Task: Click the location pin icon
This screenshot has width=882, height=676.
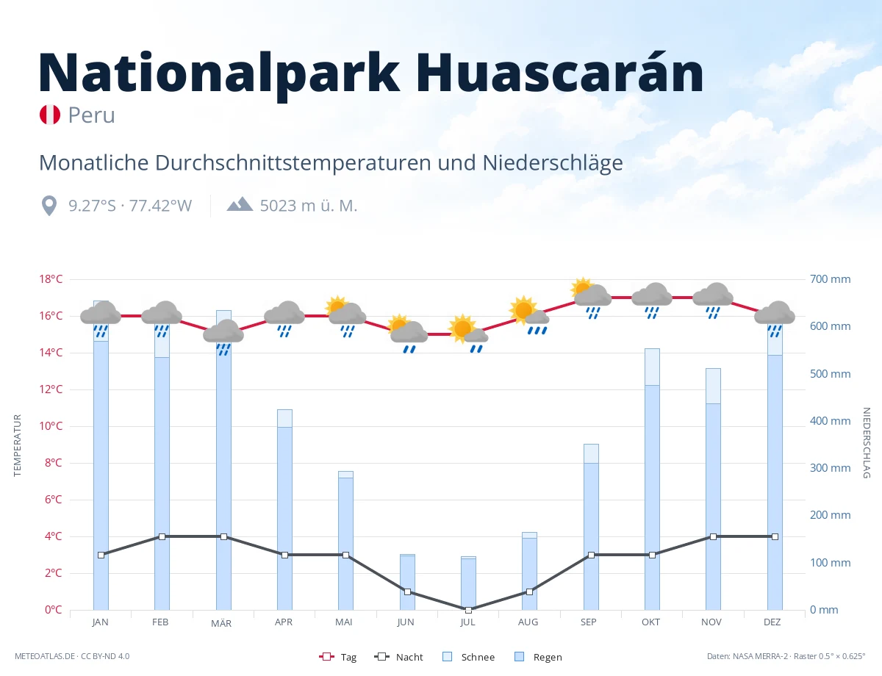Action: 49,206
